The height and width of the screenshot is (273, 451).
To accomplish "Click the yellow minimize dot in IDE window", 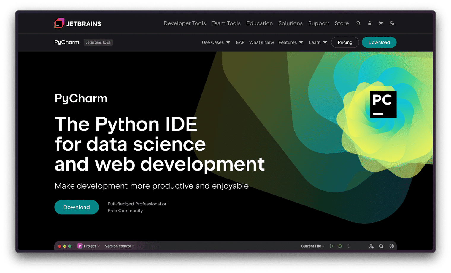I will (64, 246).
